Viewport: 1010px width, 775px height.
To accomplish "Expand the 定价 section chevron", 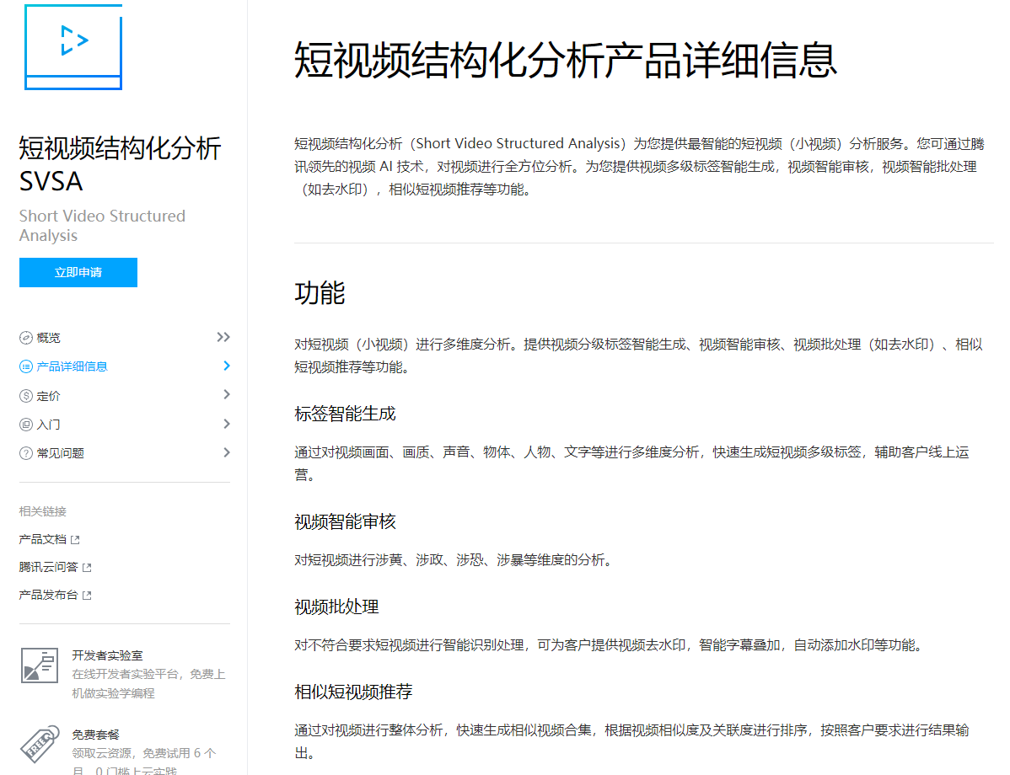I will (x=226, y=394).
